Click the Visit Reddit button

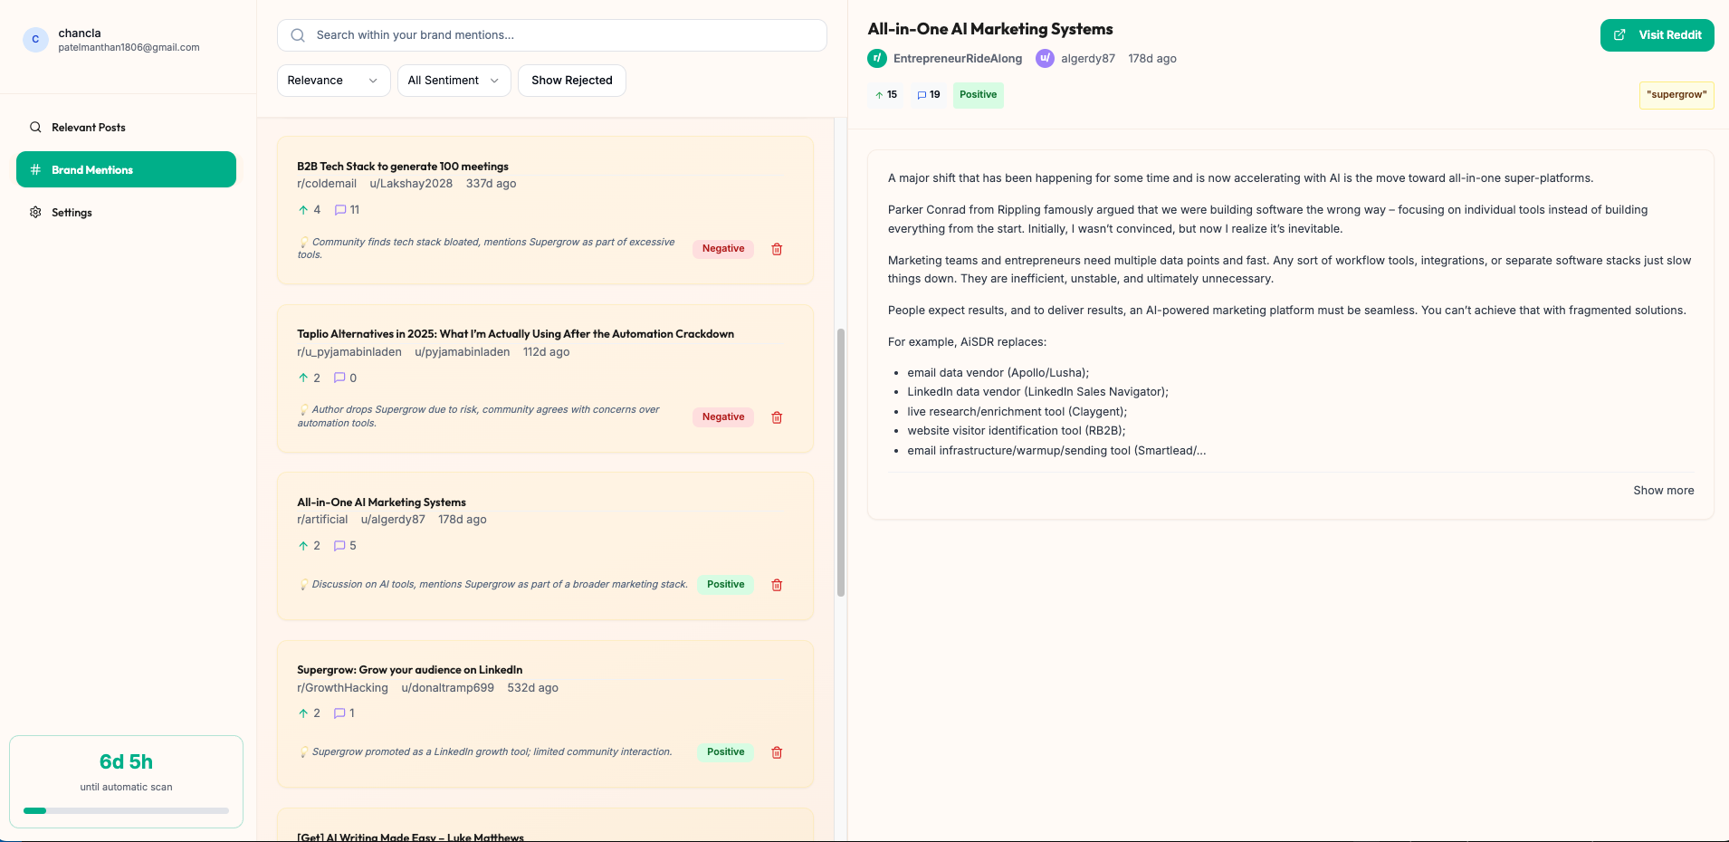coord(1657,35)
